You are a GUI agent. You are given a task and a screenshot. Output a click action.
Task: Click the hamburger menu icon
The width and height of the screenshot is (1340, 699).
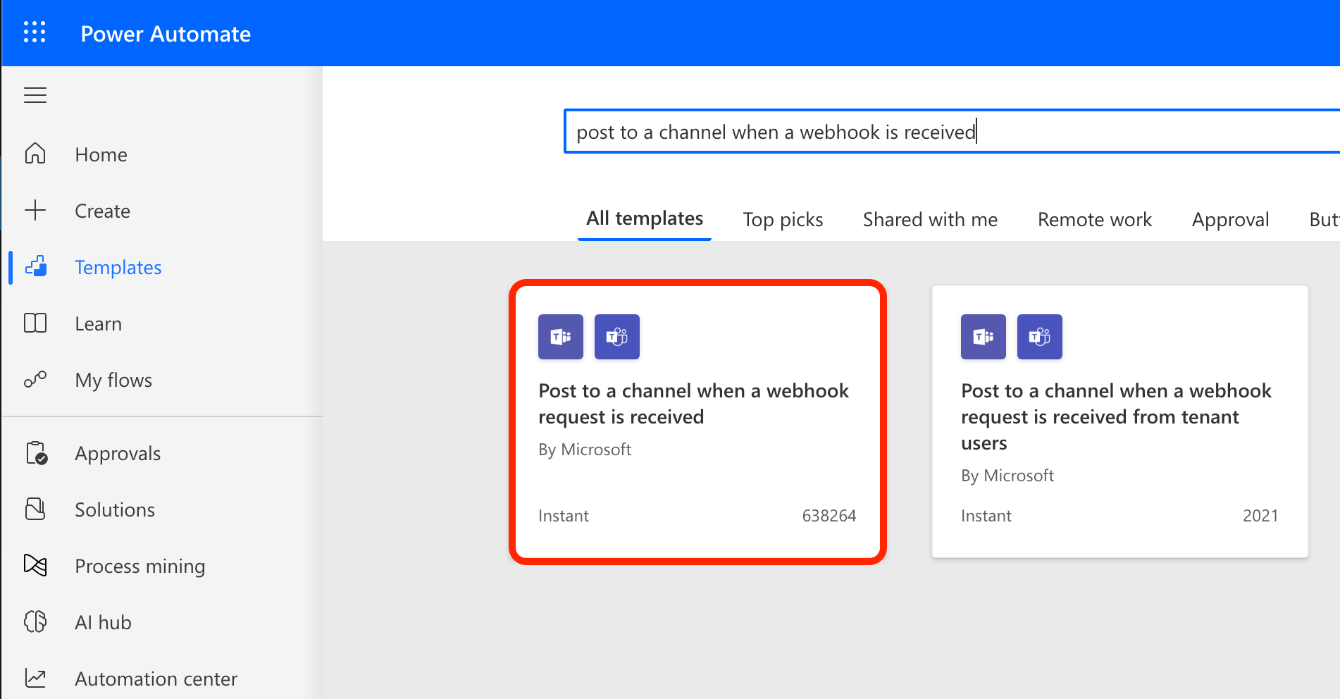35,94
